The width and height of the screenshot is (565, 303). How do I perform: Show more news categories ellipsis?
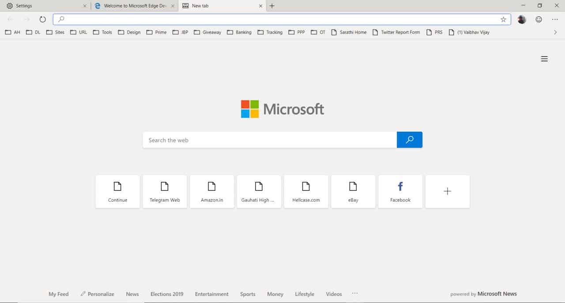pyautogui.click(x=355, y=293)
